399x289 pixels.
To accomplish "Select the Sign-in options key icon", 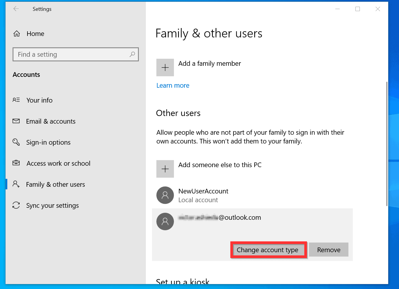I will tap(16, 142).
